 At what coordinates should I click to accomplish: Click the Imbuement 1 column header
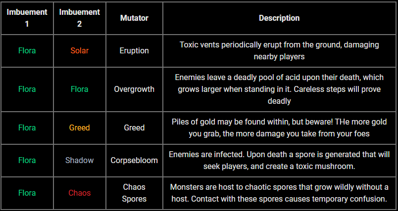tap(27, 18)
